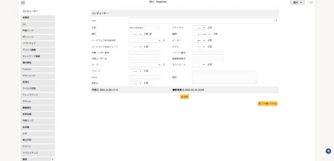The image size is (334, 161).
Task: Open the 操作 actions dropdown at top right
Action: point(297,3)
